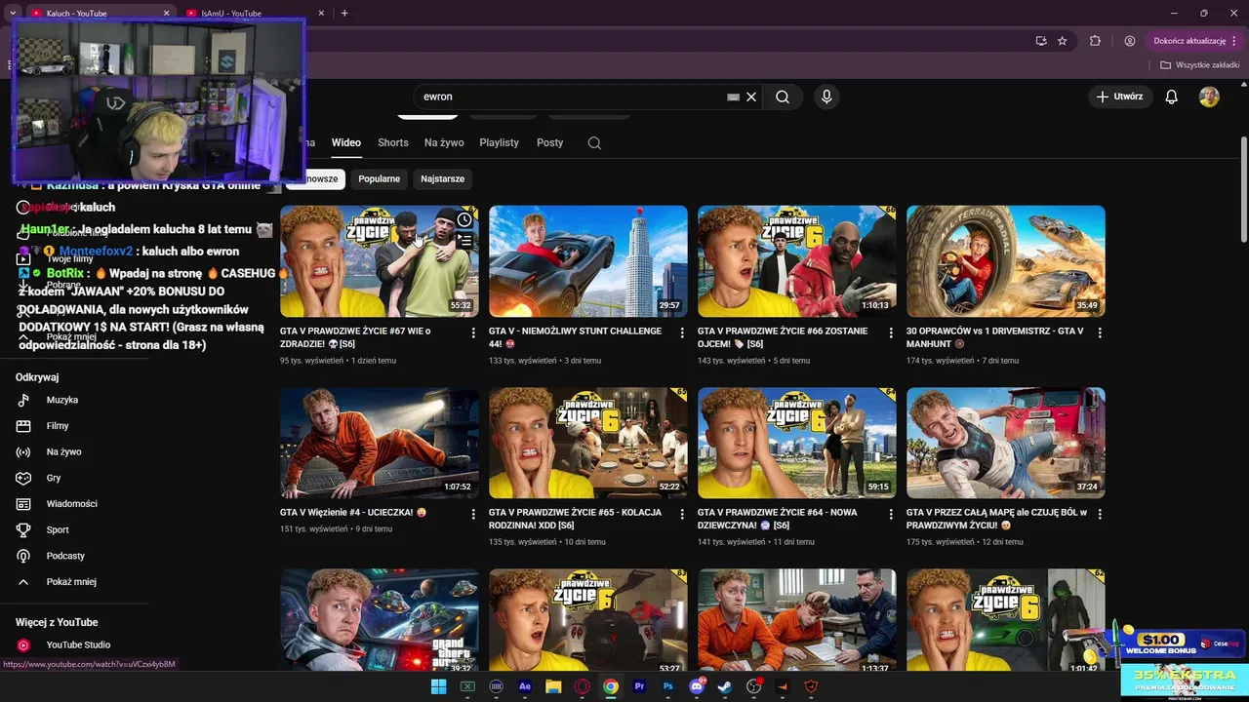
Task: Open Muzyka in the sidebar
Action: pos(62,400)
